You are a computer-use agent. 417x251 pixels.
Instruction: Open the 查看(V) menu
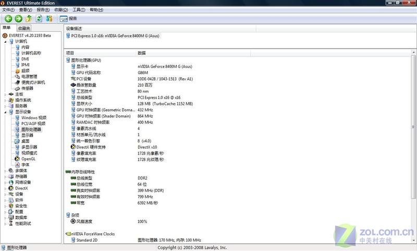tap(26, 10)
